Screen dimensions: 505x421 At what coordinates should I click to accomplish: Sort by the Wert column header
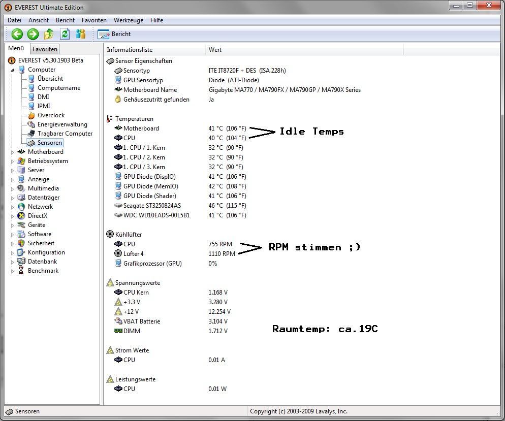304,50
